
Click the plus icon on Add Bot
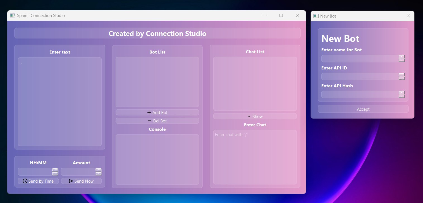click(x=149, y=112)
